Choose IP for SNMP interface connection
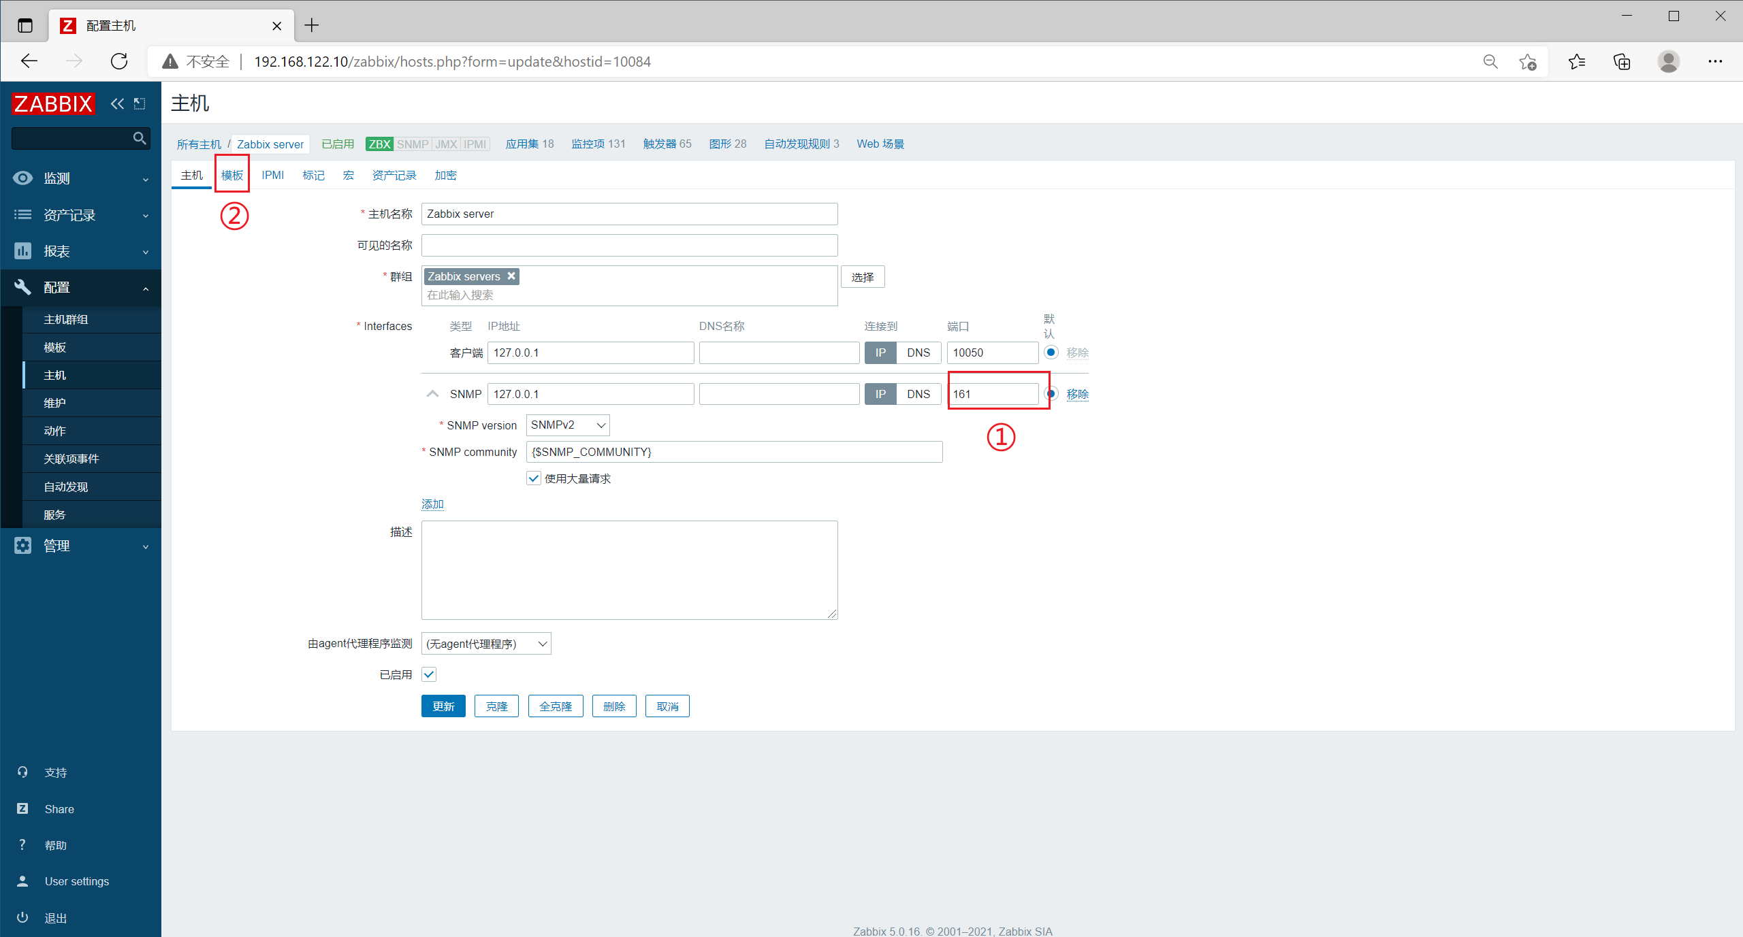1743x937 pixels. point(880,394)
